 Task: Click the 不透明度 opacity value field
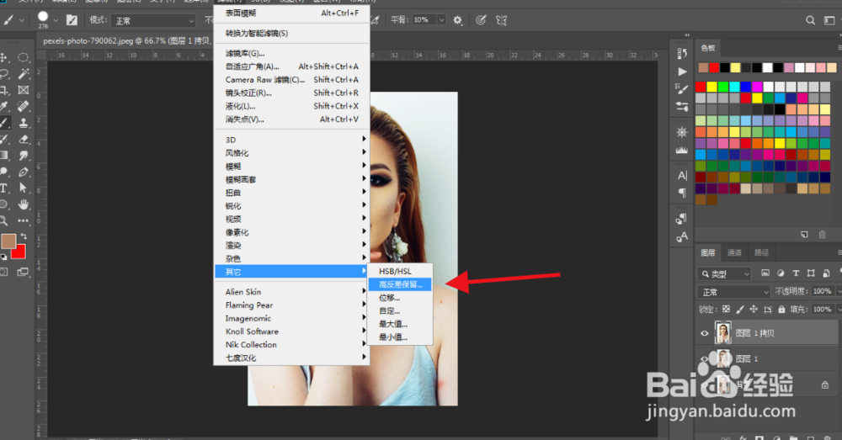pos(822,291)
